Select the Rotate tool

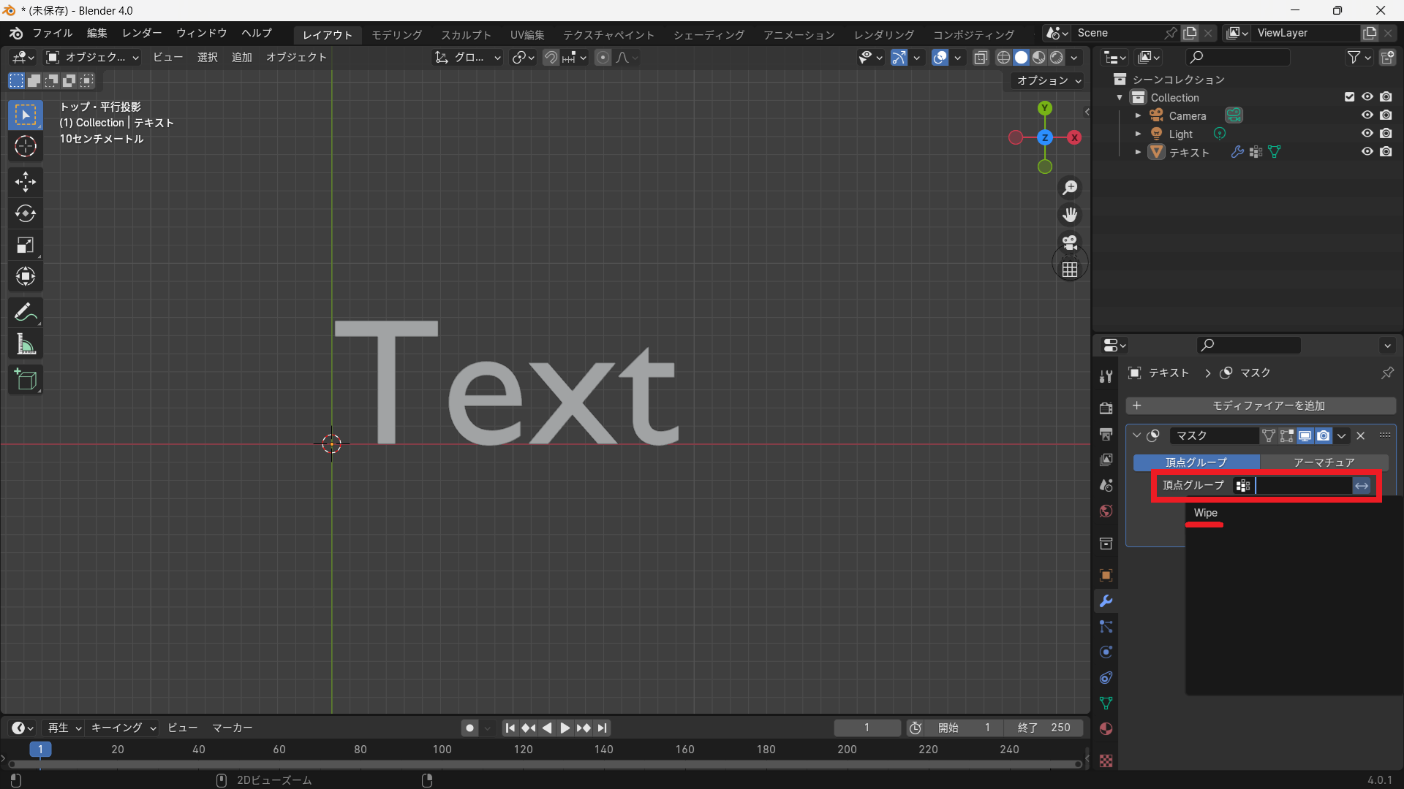click(x=26, y=213)
